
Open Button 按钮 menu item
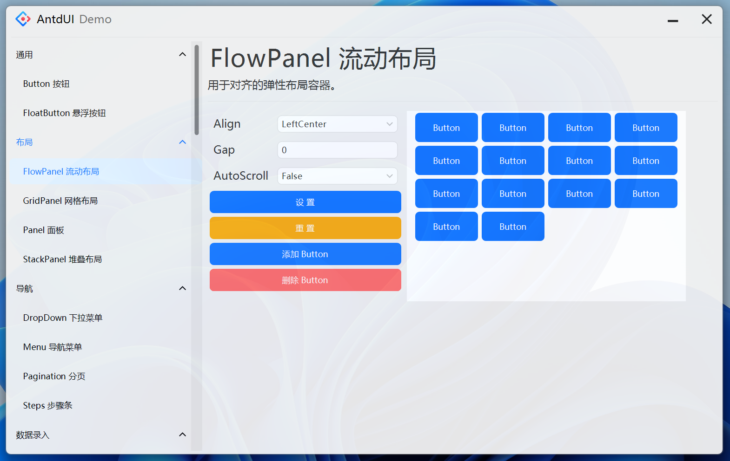click(x=46, y=84)
